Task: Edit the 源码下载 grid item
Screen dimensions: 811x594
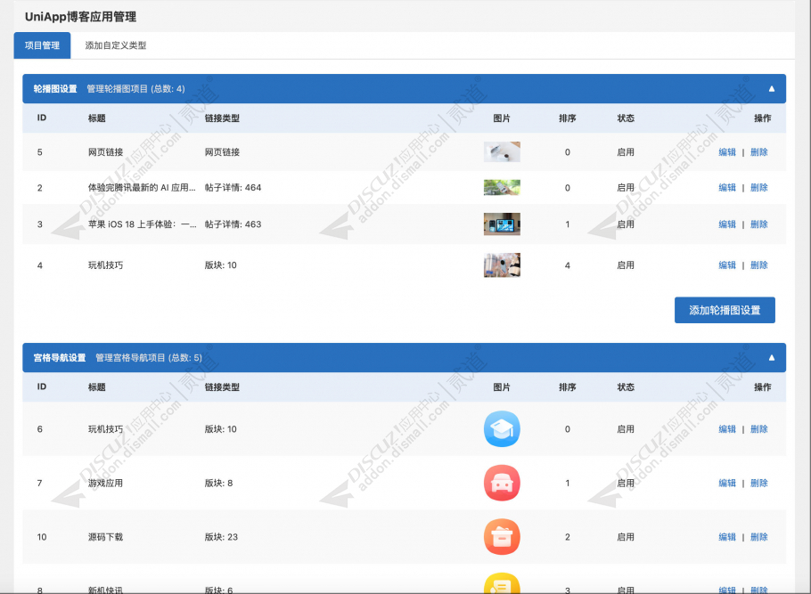Action: click(x=726, y=537)
